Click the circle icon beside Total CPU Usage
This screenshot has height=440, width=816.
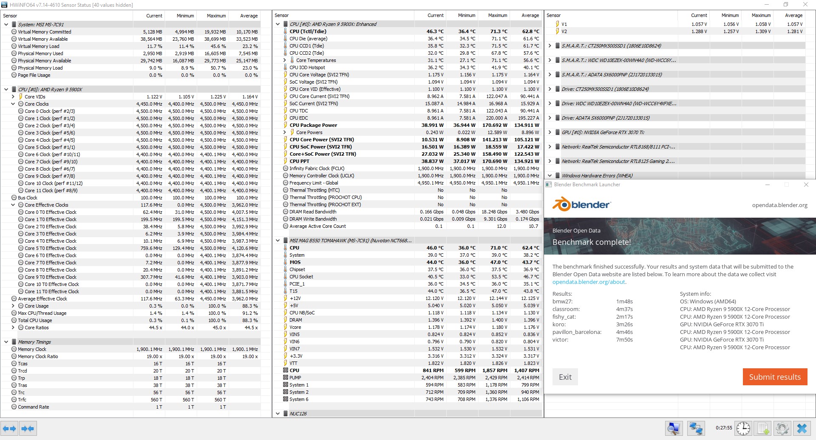[x=14, y=320]
